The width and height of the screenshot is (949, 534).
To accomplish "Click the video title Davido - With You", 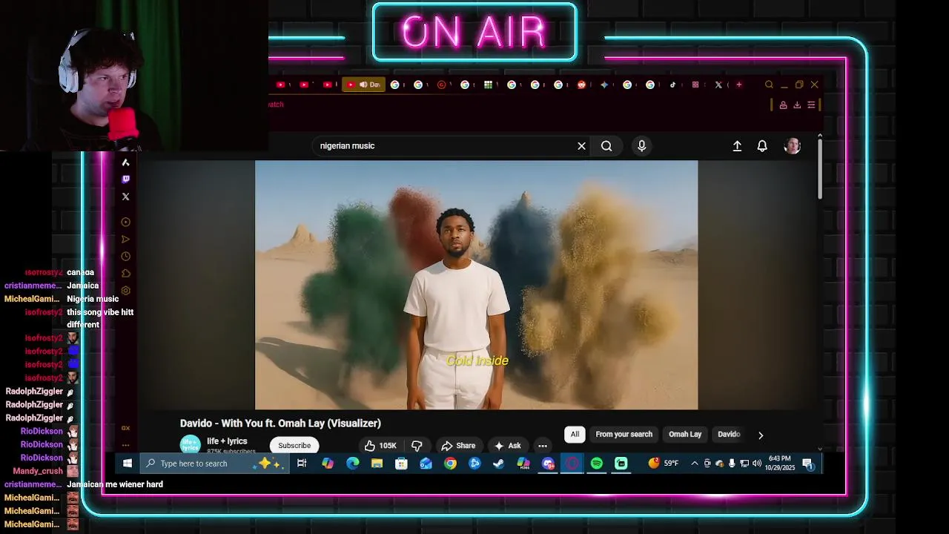I will point(280,423).
